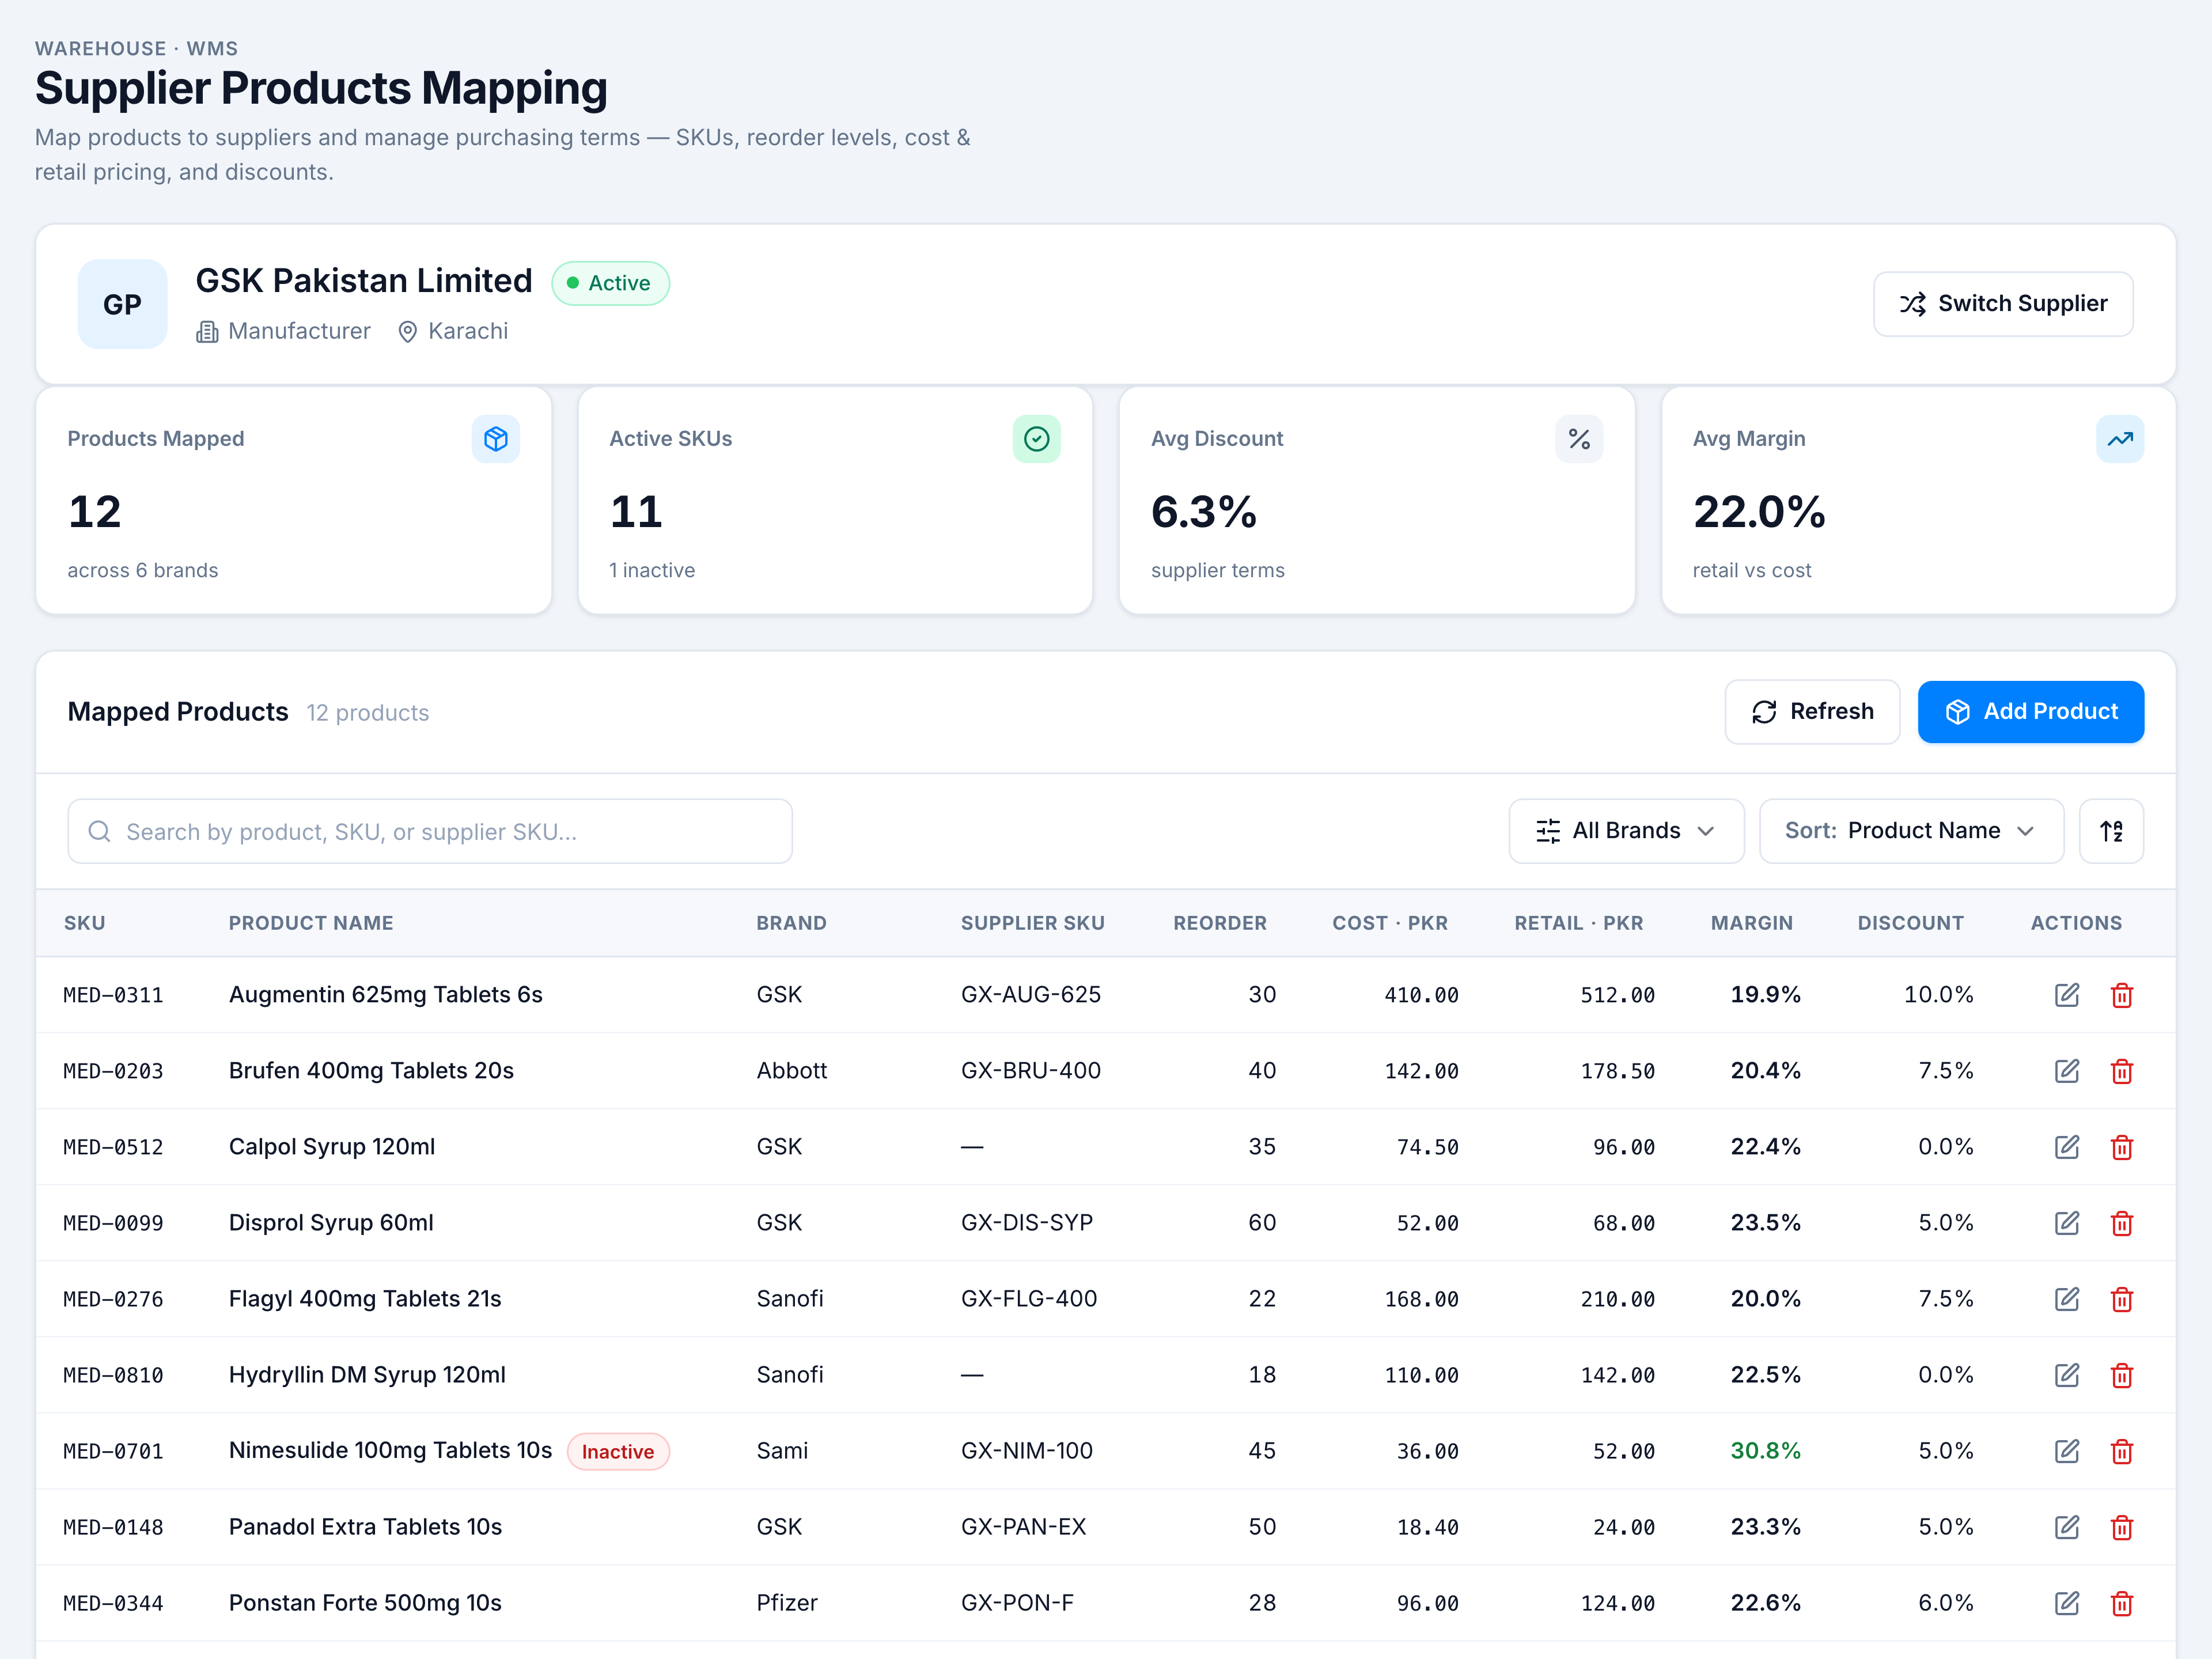Click the Add Product button
Screen dimensions: 2212x1659
[x=2030, y=712]
